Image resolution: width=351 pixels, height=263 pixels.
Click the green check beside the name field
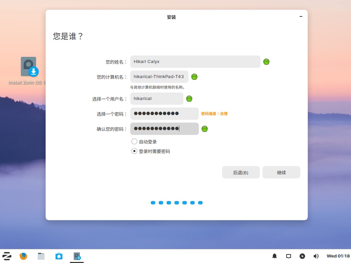[x=266, y=62]
